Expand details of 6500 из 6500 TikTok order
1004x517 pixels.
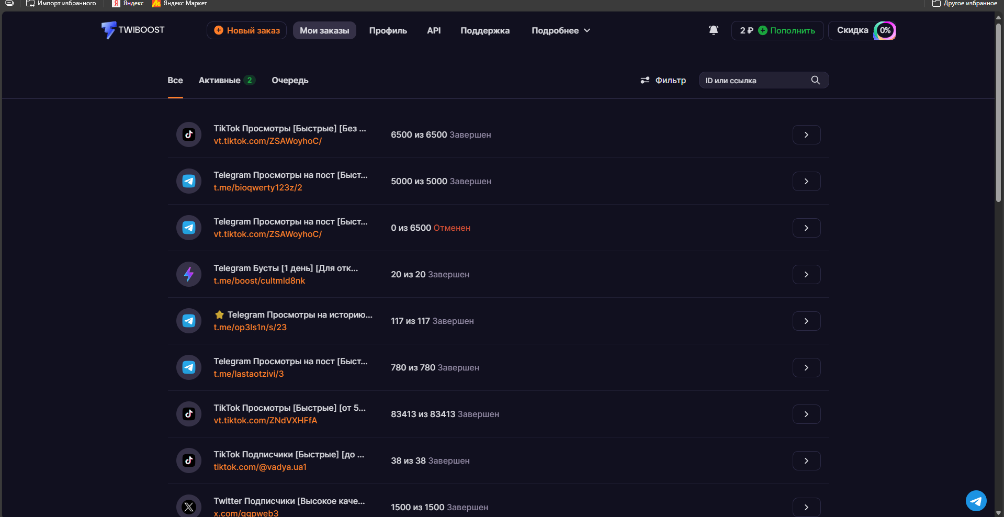pyautogui.click(x=806, y=134)
